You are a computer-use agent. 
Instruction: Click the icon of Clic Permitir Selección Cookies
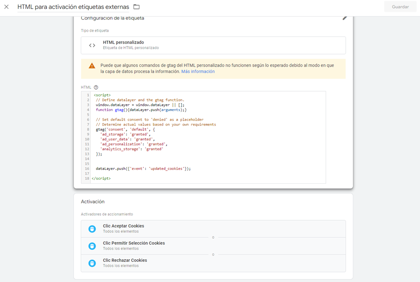point(92,246)
